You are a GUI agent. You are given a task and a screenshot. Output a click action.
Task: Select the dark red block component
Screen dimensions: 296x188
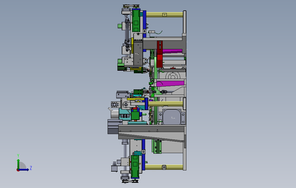point(160,54)
